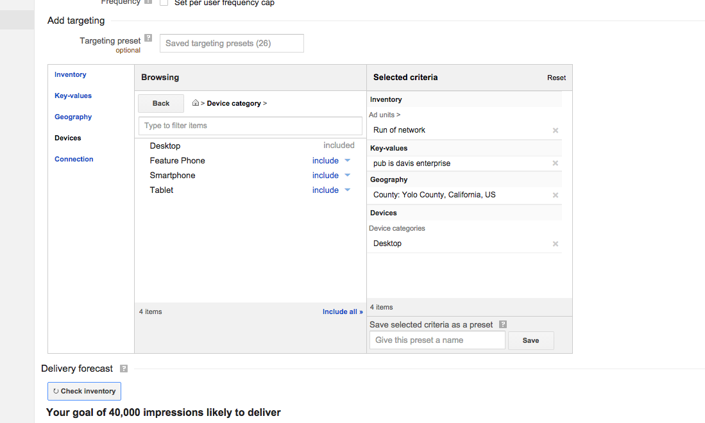
Task: Click help icon beside Targeting preset
Action: 148,38
